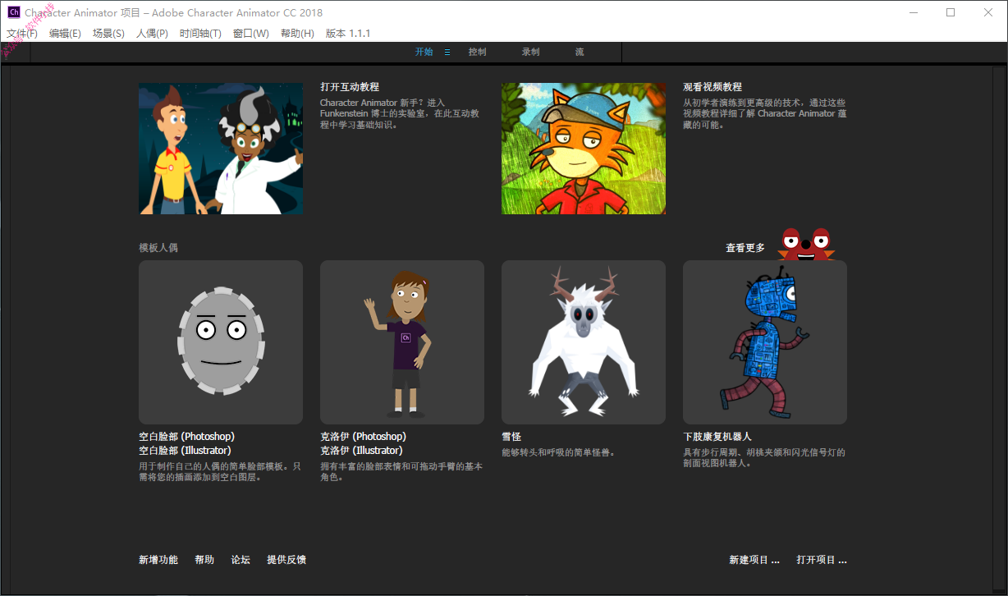Open the 人偶(P) menu
The height and width of the screenshot is (596, 1008).
coord(152,34)
